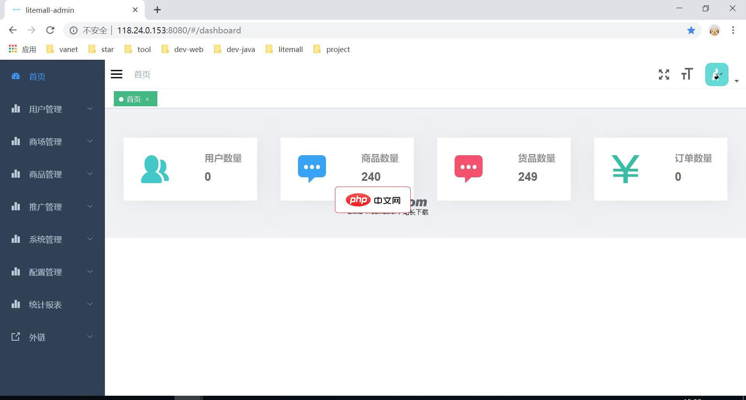Image resolution: width=746 pixels, height=400 pixels.
Task: Expand the 系统管理 menu section
Action: [45, 239]
